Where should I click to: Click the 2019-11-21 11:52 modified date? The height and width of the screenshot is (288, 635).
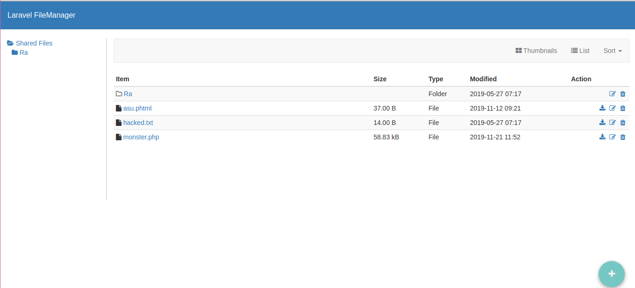495,137
